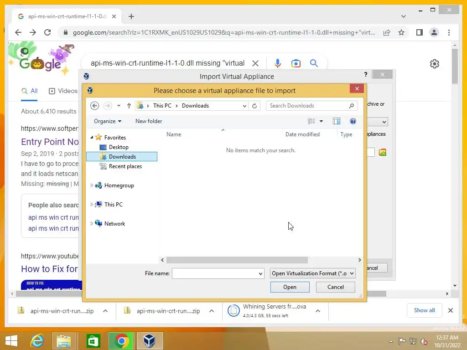This screenshot has height=350, width=467.
Task: Click the Open button
Action: click(x=290, y=287)
